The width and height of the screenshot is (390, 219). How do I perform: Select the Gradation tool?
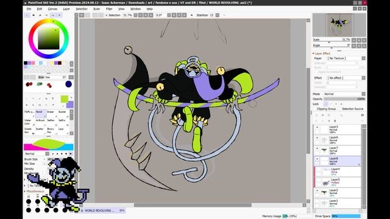pos(30,131)
